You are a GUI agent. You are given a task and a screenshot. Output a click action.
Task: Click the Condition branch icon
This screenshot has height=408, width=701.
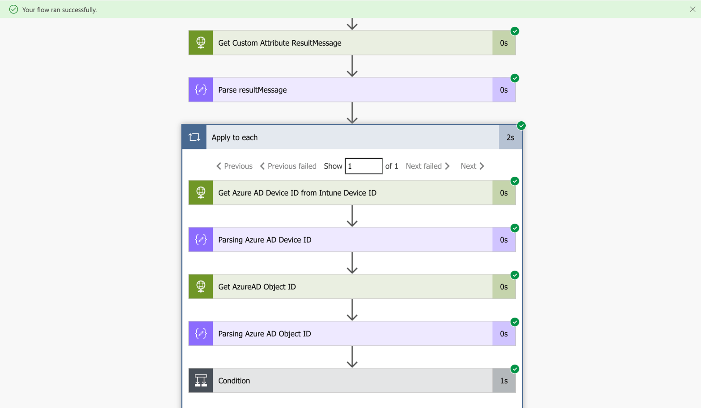pyautogui.click(x=201, y=381)
